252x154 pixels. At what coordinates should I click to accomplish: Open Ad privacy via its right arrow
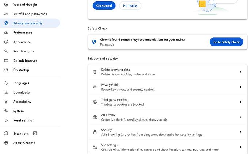[240, 117]
